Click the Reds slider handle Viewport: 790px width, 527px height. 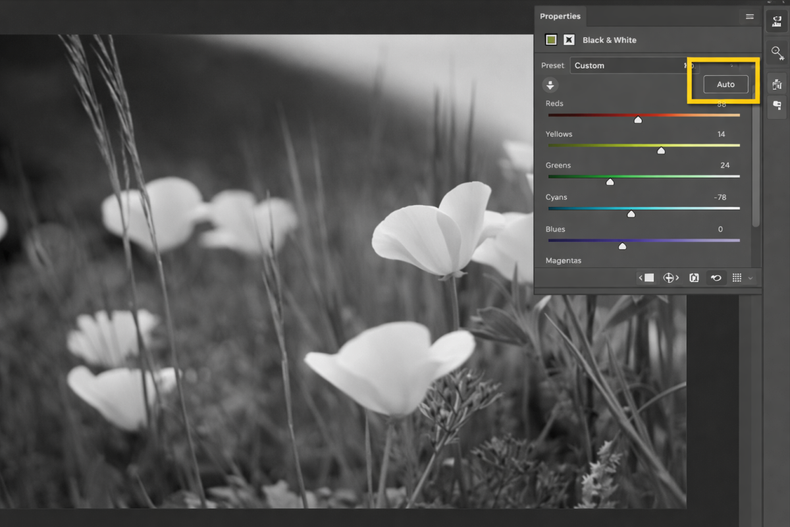(x=638, y=119)
